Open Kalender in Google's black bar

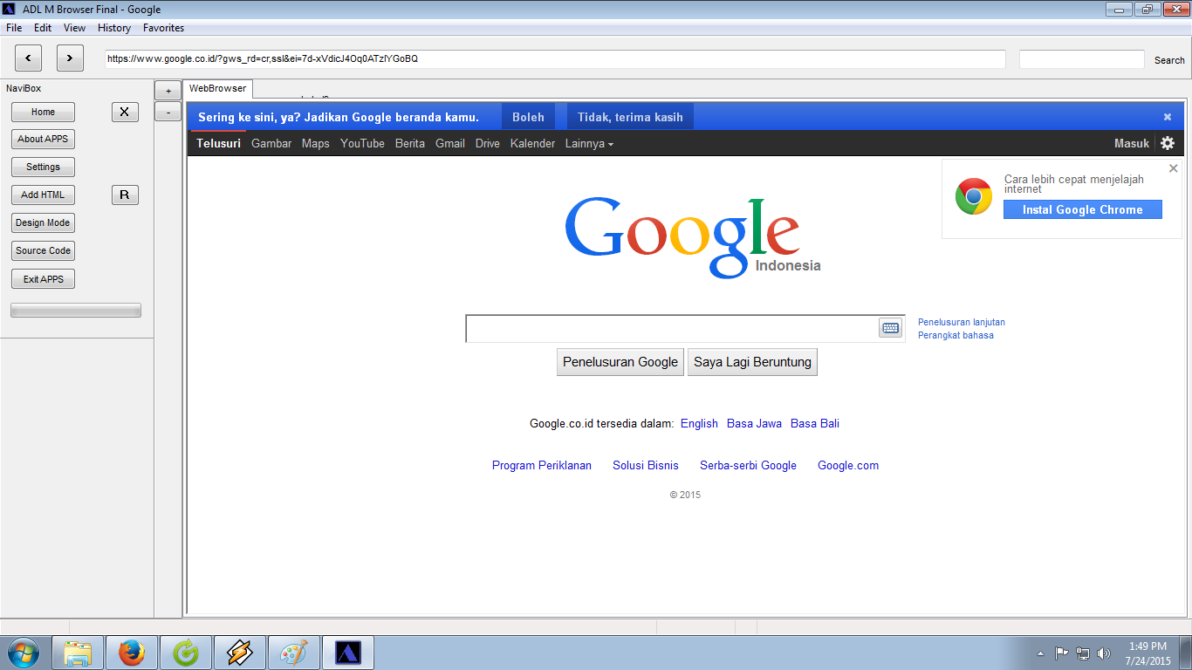click(532, 143)
